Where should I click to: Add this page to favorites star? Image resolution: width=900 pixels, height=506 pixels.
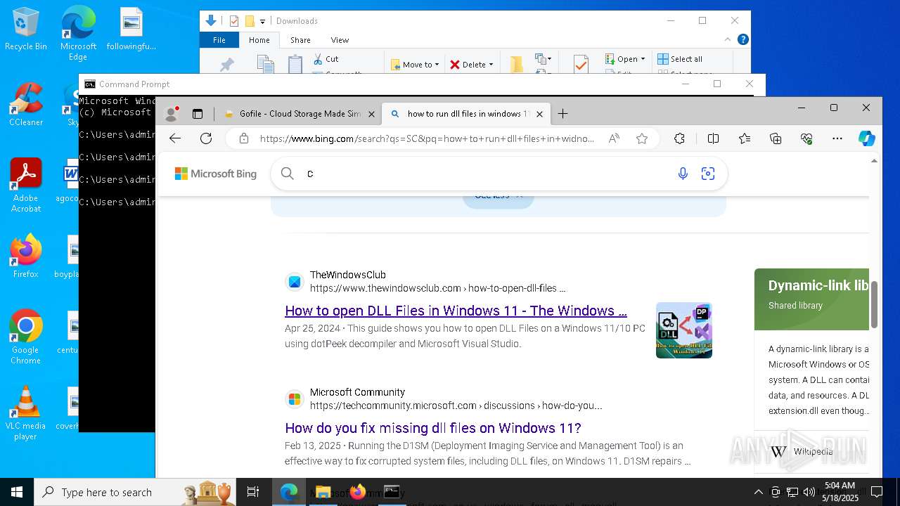click(642, 138)
